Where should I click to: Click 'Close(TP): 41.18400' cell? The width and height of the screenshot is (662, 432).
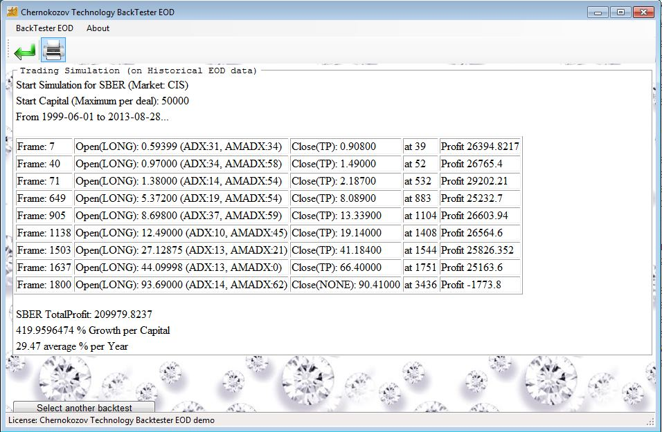(x=346, y=250)
